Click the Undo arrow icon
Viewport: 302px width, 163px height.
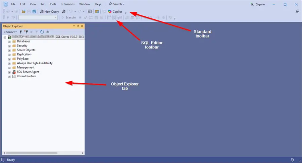71,11
